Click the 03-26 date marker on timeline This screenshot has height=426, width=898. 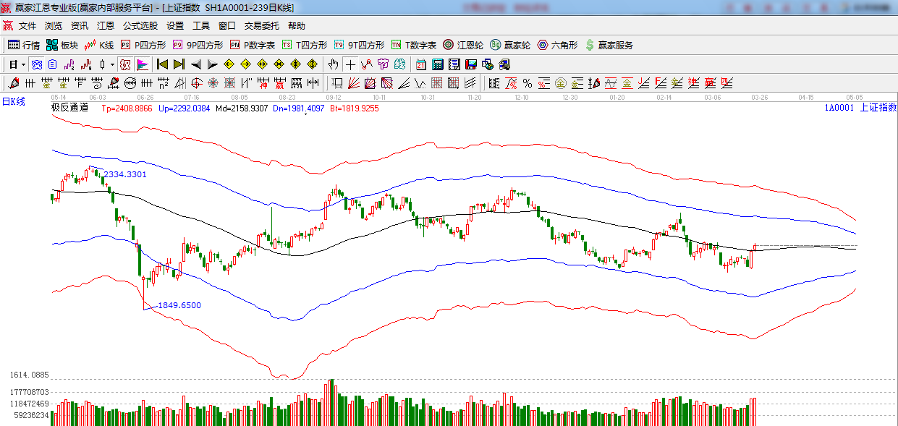759,96
